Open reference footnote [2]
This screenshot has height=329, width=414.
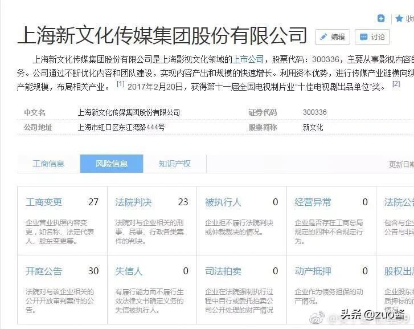tap(396, 84)
